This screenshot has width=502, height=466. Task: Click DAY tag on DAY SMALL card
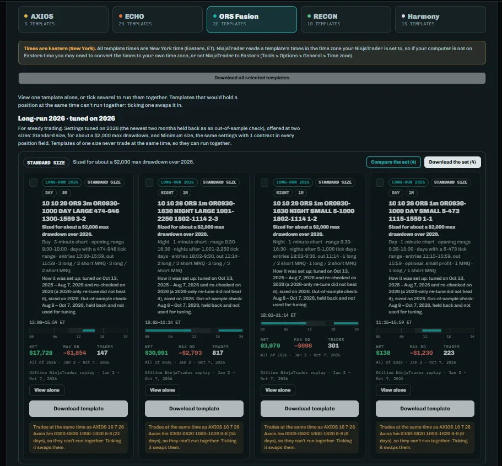(x=396, y=193)
